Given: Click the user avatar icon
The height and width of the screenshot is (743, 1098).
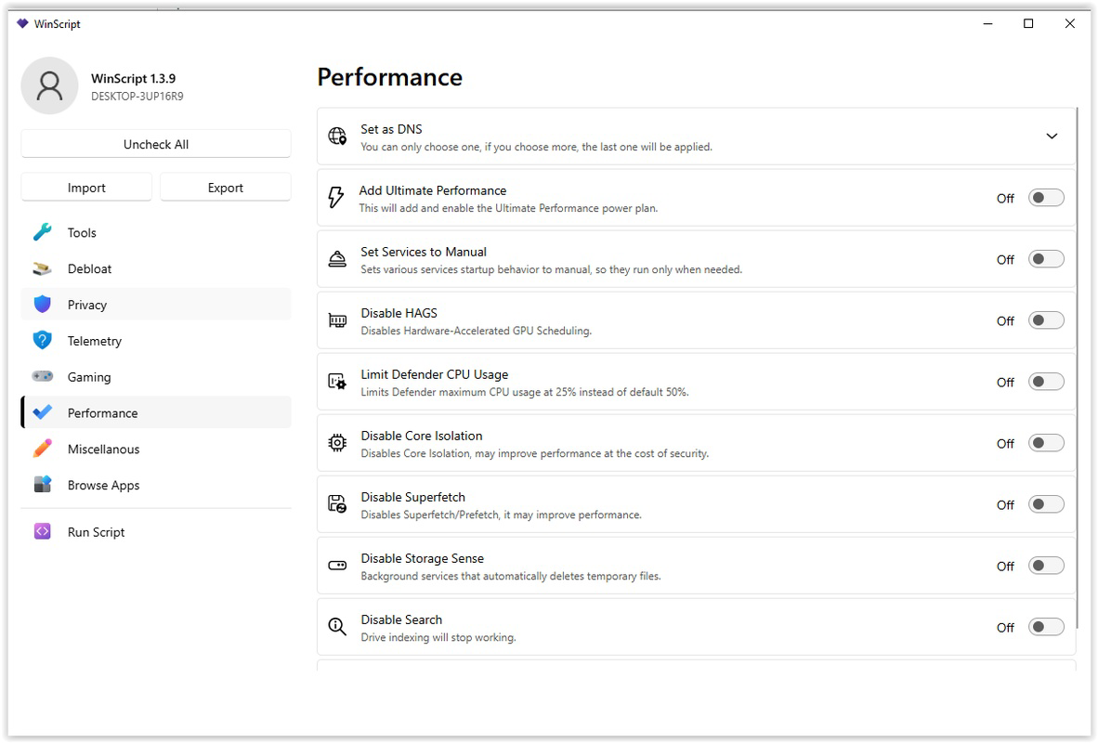Looking at the screenshot, I should (x=49, y=85).
